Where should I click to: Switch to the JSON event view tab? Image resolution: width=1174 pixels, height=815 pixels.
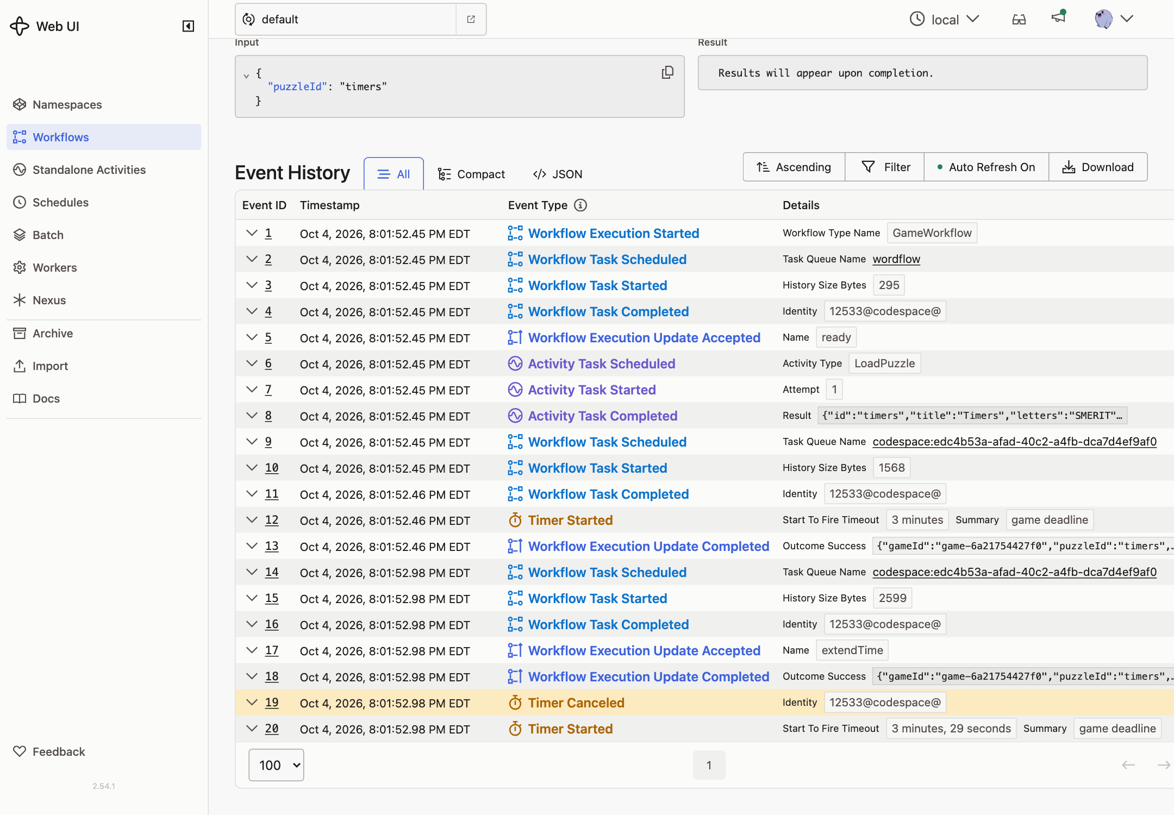[x=558, y=174]
